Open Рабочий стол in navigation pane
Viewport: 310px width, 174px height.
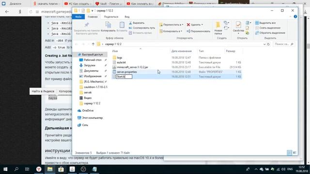click(93, 60)
